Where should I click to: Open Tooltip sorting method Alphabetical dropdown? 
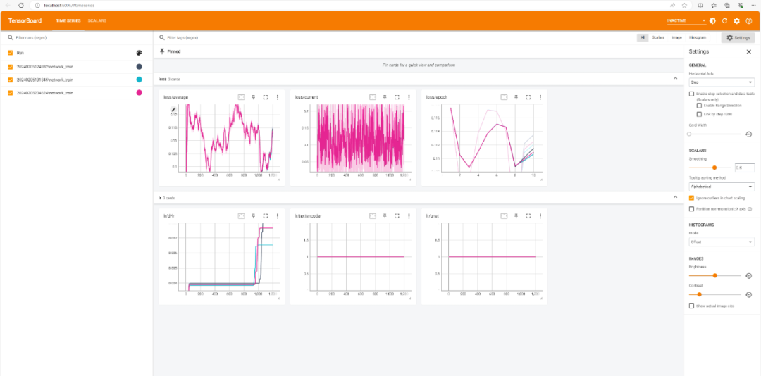[722, 187]
